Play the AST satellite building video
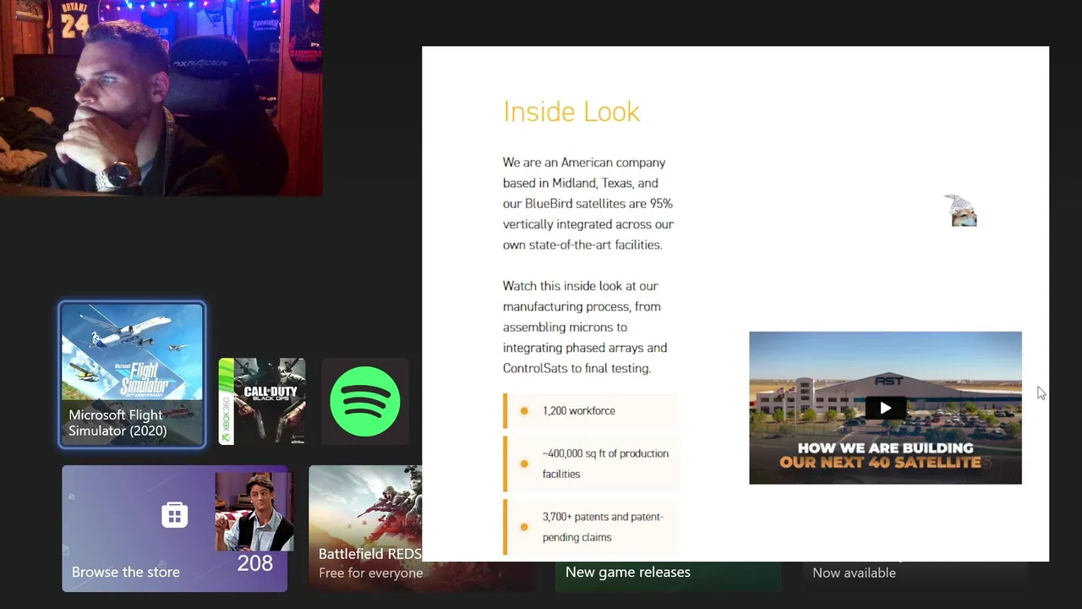The height and width of the screenshot is (609, 1082). click(x=885, y=408)
